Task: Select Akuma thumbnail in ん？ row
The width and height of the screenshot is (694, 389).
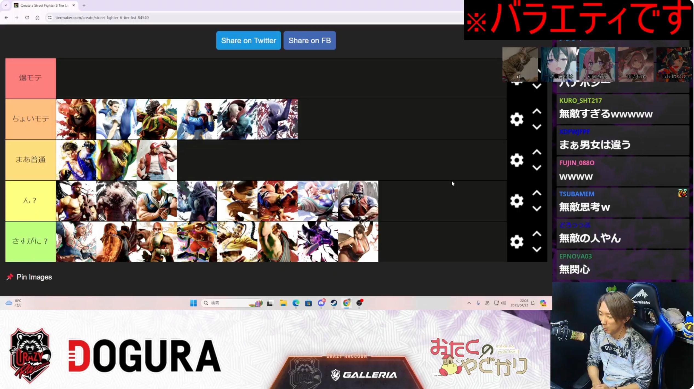Action: [x=116, y=201]
